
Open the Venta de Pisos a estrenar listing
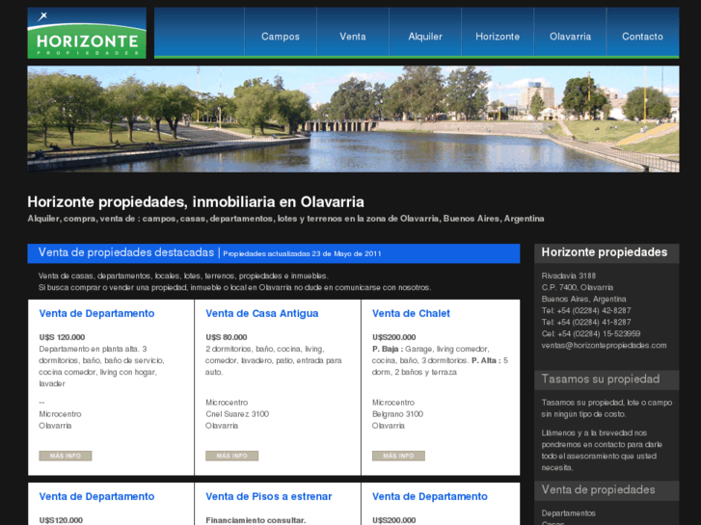269,497
